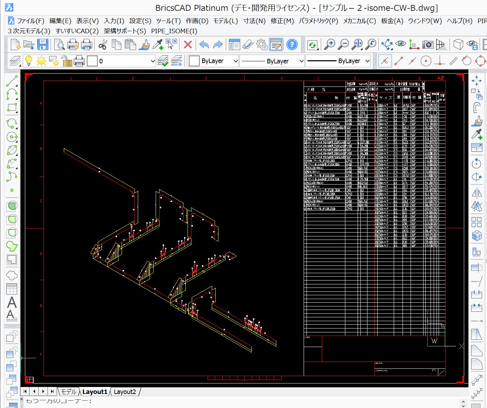Image resolution: width=487 pixels, height=408 pixels.
Task: Click the Zoom In magnifier
Action: (x=330, y=44)
